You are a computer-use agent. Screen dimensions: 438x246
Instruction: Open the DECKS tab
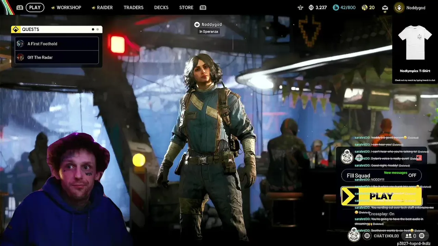161,8
